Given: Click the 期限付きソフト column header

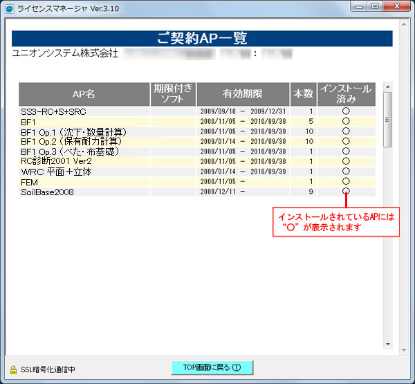Looking at the screenshot, I should 173,94.
